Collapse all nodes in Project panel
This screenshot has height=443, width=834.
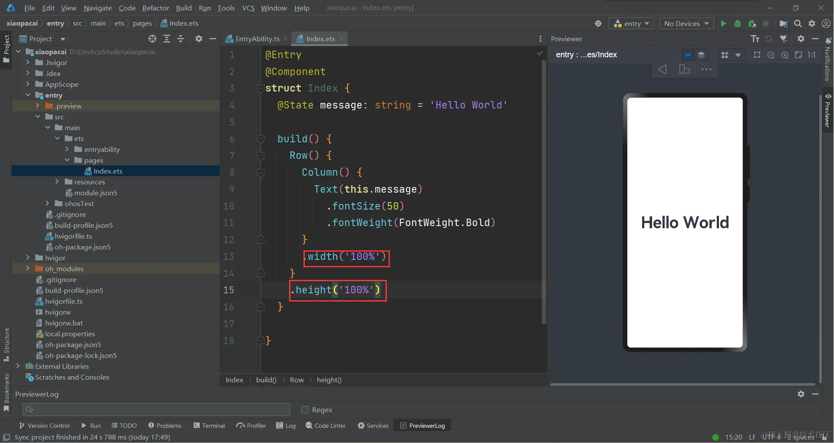tap(181, 39)
